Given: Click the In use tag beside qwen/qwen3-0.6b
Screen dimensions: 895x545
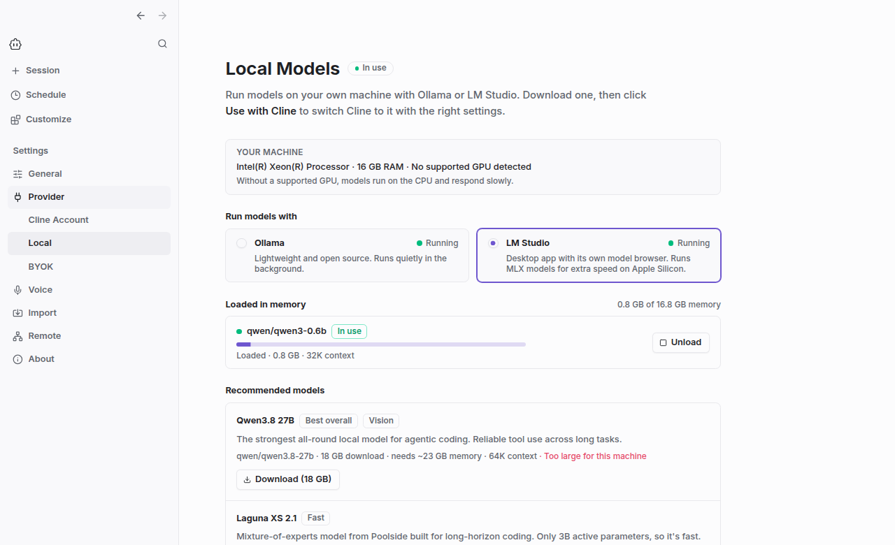Looking at the screenshot, I should (349, 331).
